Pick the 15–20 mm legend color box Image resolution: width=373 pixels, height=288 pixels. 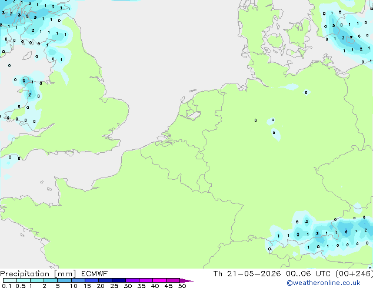point(92,280)
